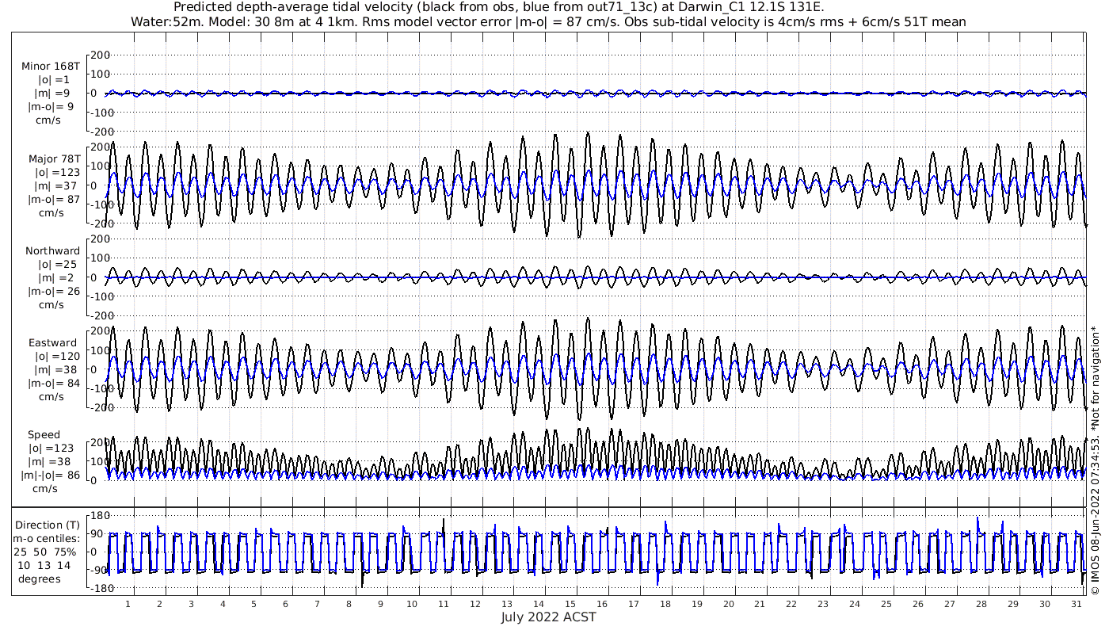Select the 'Speed' panel label
Image resolution: width=1109 pixels, height=634 pixels.
(44, 435)
